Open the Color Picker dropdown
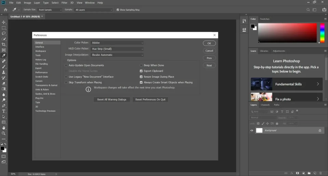This screenshot has width=328, height=176. (117, 43)
